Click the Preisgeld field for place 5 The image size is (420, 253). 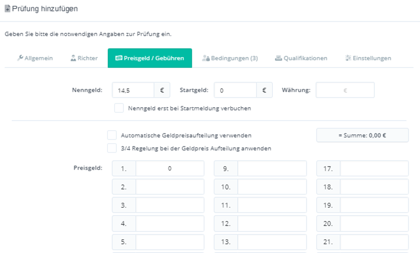[x=170, y=242]
